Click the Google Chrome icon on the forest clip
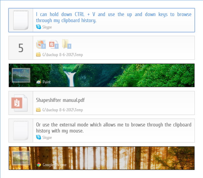This screenshot has width=203, height=178. [39, 165]
